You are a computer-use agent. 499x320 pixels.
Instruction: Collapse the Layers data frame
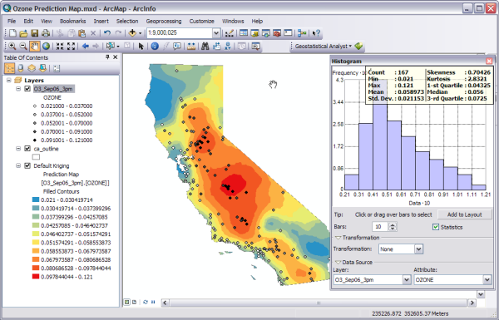click(x=9, y=80)
